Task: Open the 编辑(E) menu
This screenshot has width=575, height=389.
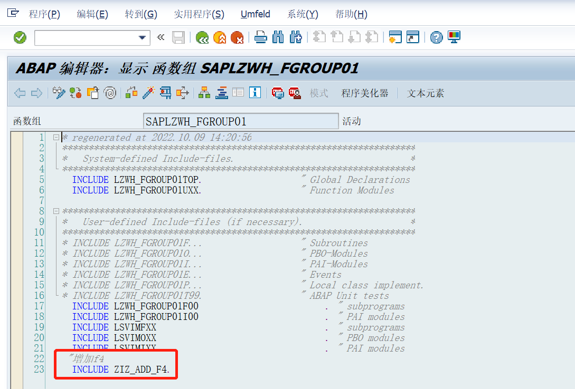Action: click(92, 14)
